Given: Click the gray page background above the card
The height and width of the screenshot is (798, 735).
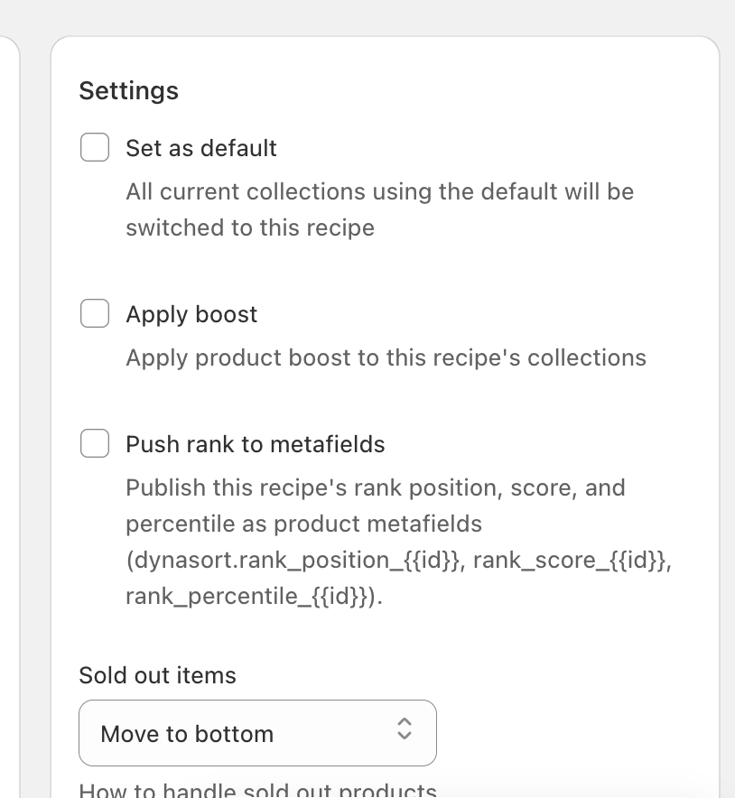Looking at the screenshot, I should point(361,16).
